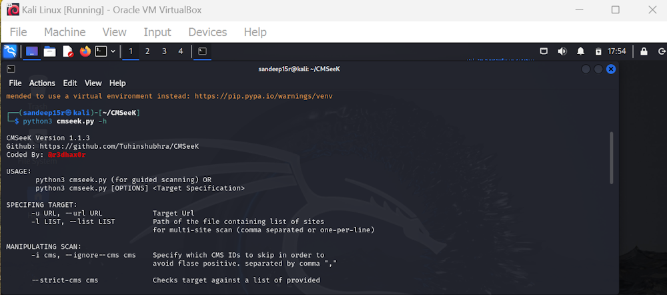Click the show desktop panel icon
Viewport: 667px width, 295px height.
coord(32,51)
